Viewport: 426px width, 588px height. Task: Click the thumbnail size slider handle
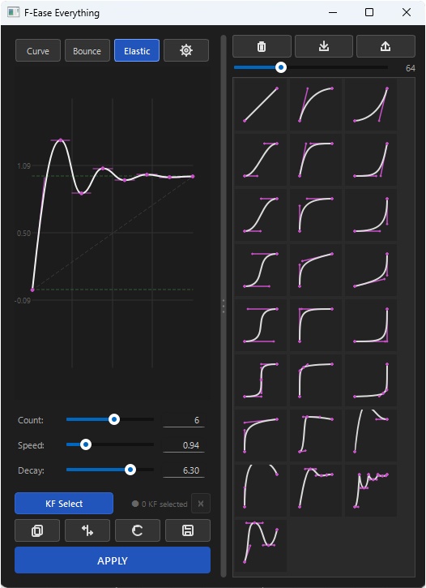[x=281, y=67]
